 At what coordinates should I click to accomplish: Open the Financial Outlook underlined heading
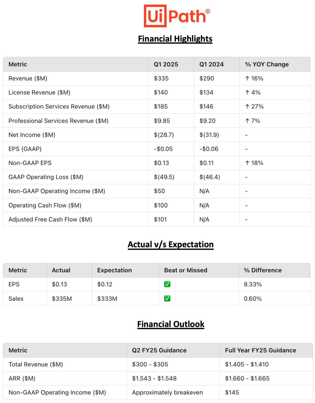coord(171,324)
